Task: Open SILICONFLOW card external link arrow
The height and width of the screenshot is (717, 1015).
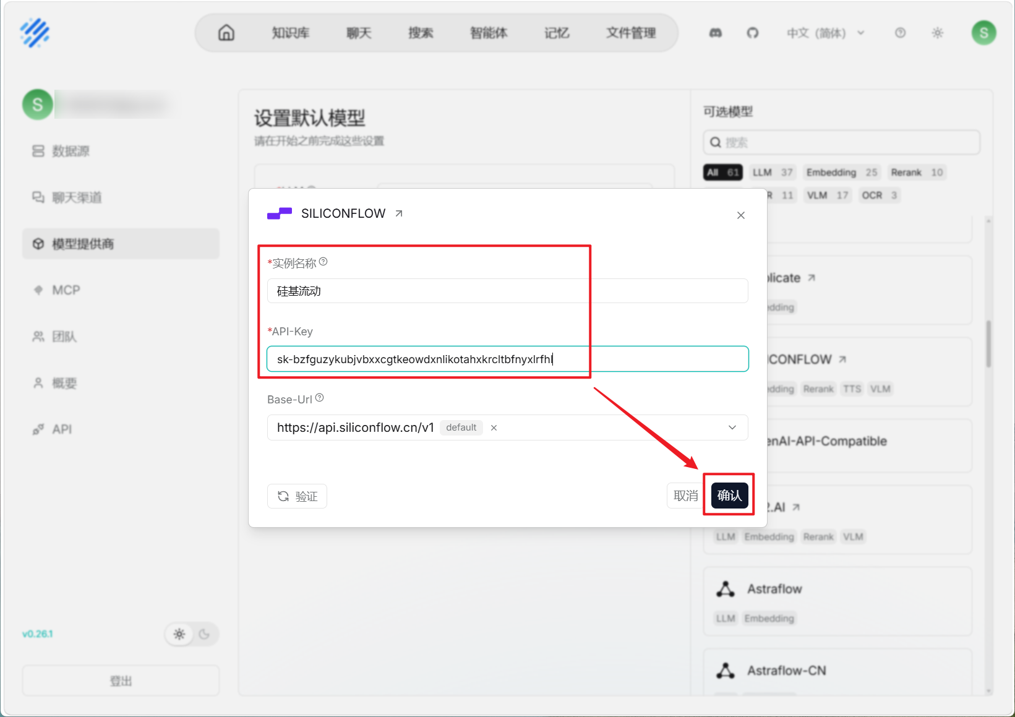Action: tap(842, 359)
